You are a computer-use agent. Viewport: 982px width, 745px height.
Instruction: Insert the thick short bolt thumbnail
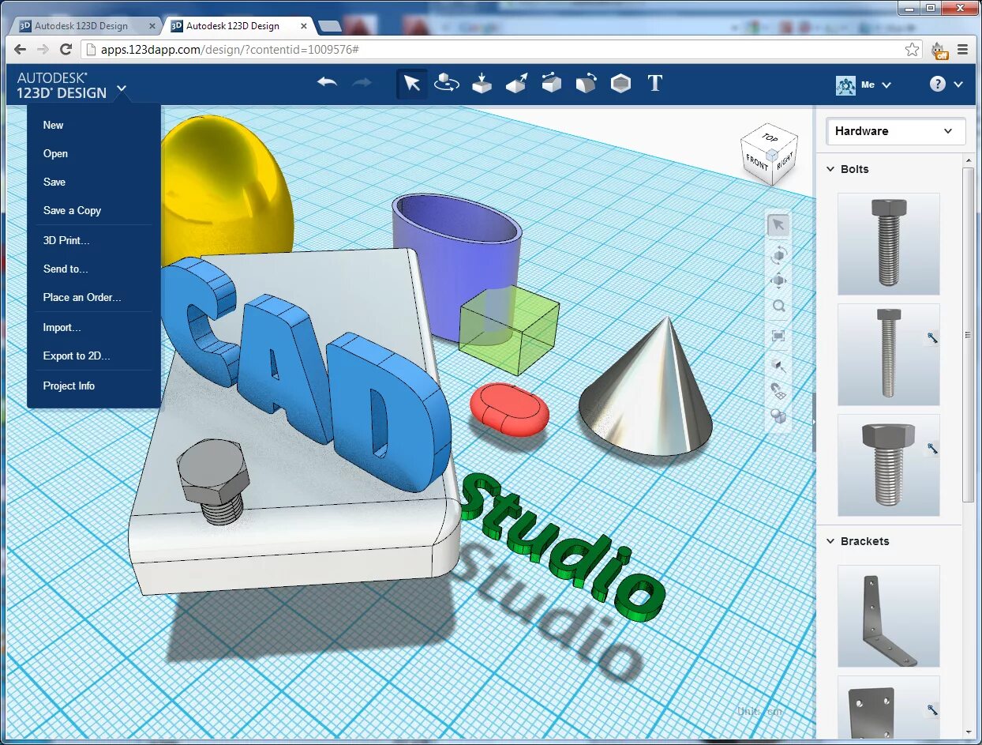[889, 465]
